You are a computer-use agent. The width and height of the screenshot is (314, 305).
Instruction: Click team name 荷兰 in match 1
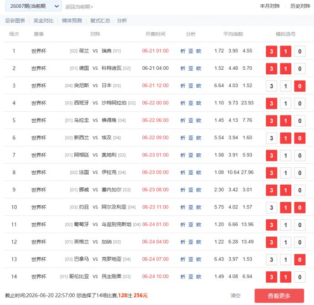tap(84, 51)
